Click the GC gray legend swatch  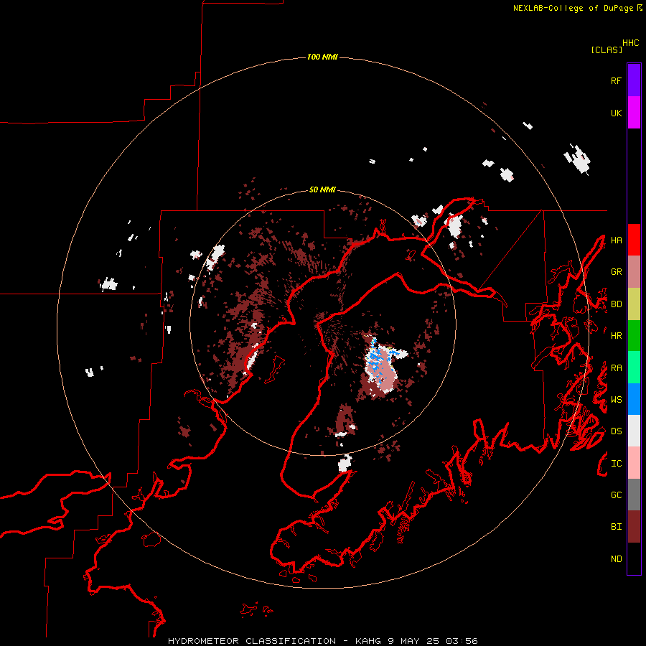pyautogui.click(x=634, y=495)
